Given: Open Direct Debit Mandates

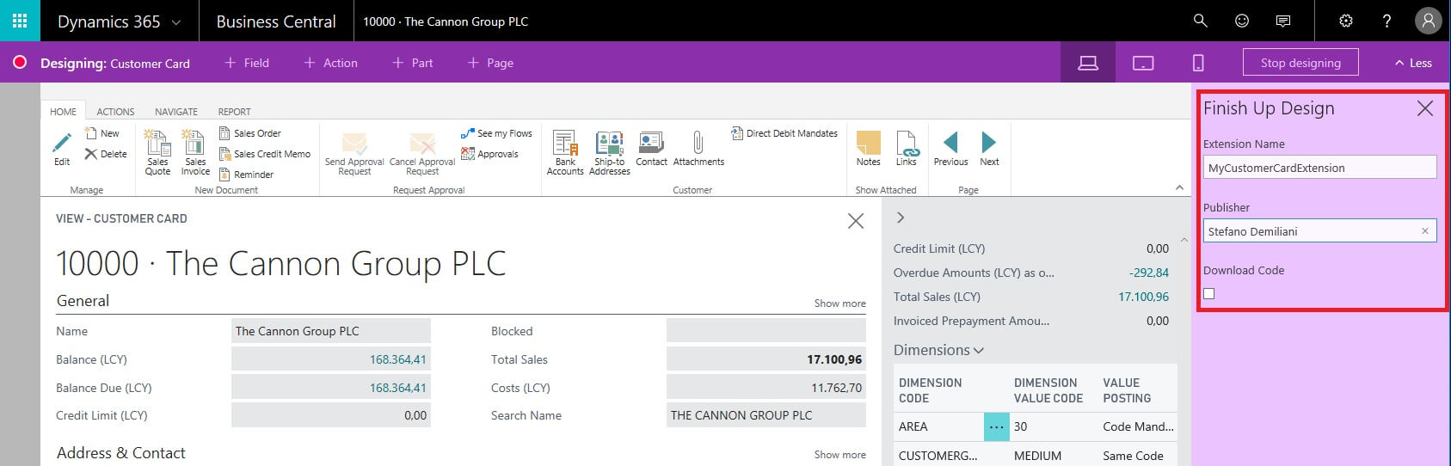Looking at the screenshot, I should coord(784,133).
